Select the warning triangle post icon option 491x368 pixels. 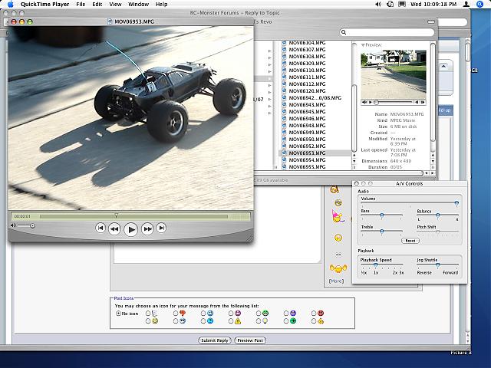pos(238,320)
